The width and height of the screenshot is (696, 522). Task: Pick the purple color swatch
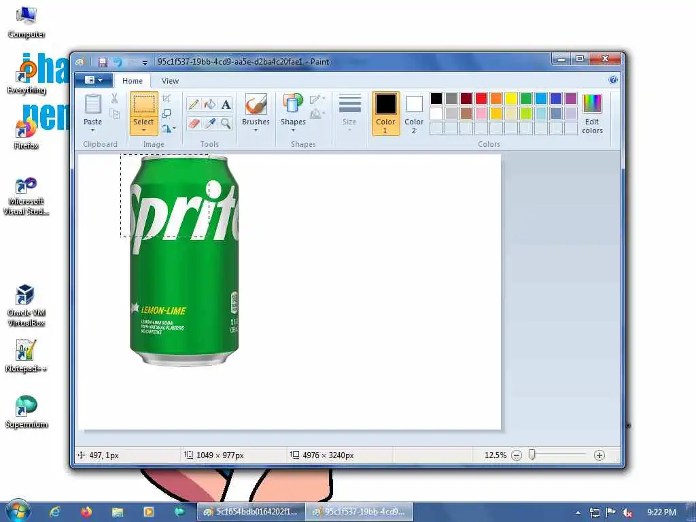coord(571,99)
